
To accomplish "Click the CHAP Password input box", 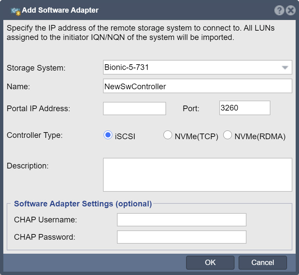I will pos(181,237).
